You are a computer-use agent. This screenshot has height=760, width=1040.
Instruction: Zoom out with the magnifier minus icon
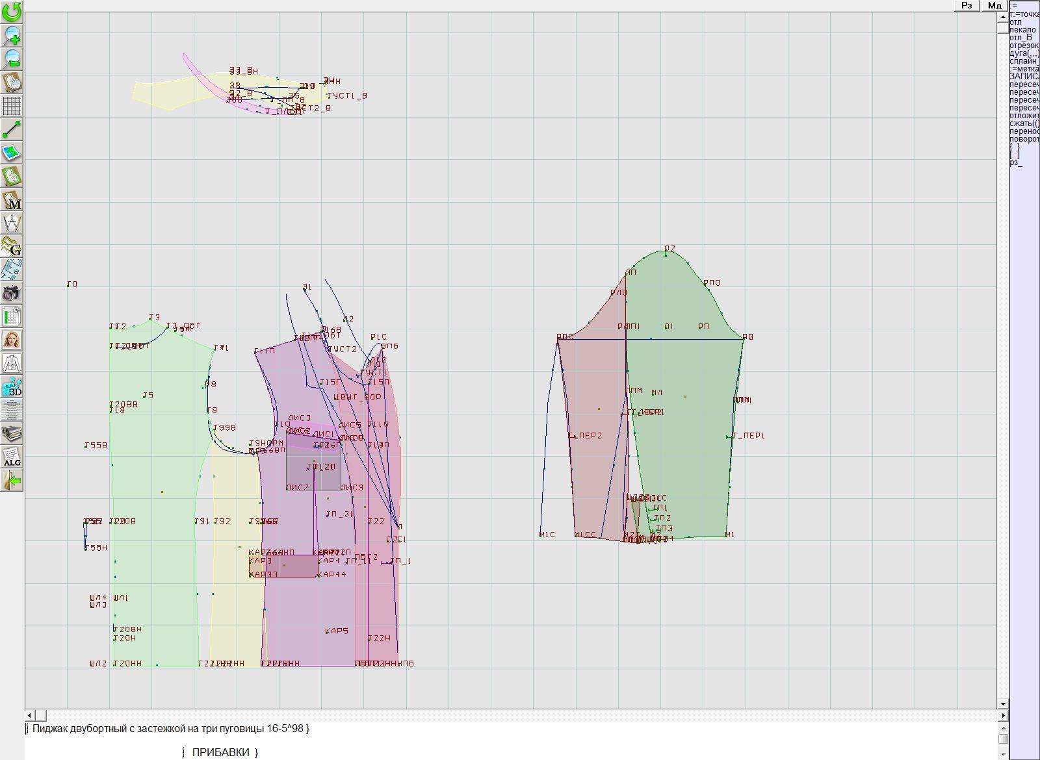[12, 58]
